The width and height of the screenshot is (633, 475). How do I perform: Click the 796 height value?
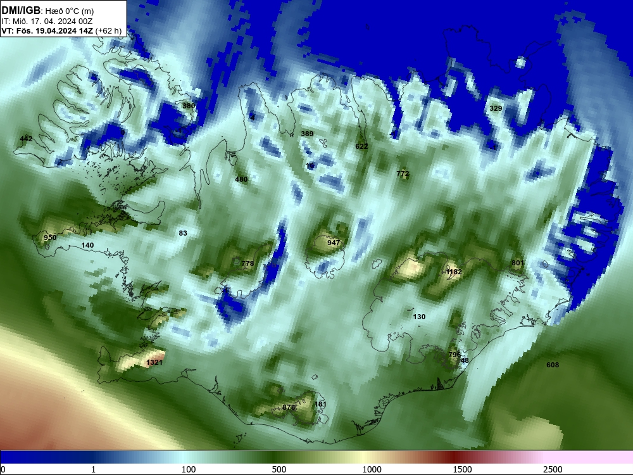click(454, 355)
